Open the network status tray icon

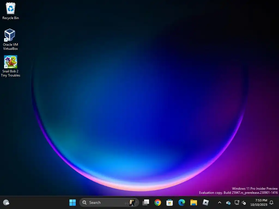(x=237, y=202)
